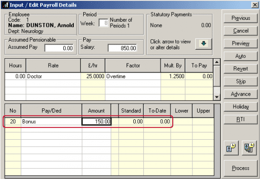
Task: Go to the Previous employee
Action: [241, 18]
